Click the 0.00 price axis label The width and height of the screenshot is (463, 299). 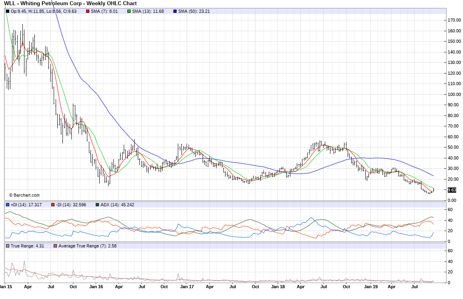click(x=452, y=200)
